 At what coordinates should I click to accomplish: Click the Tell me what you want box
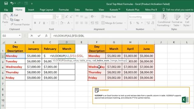178,10
